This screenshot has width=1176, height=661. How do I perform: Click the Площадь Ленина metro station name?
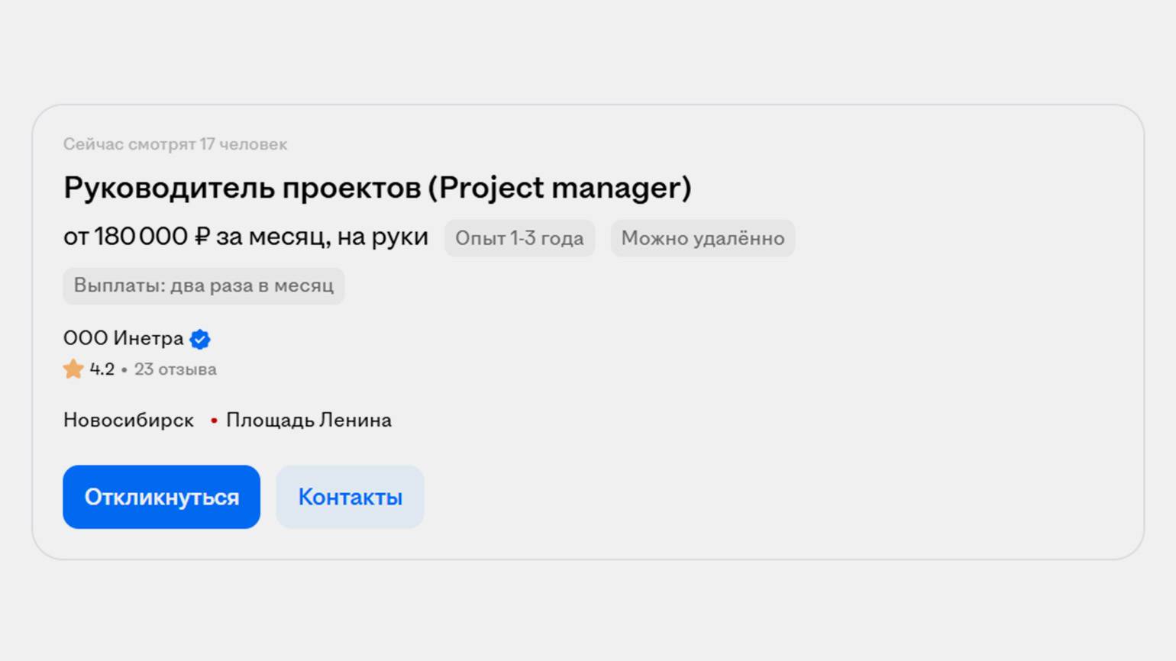309,421
